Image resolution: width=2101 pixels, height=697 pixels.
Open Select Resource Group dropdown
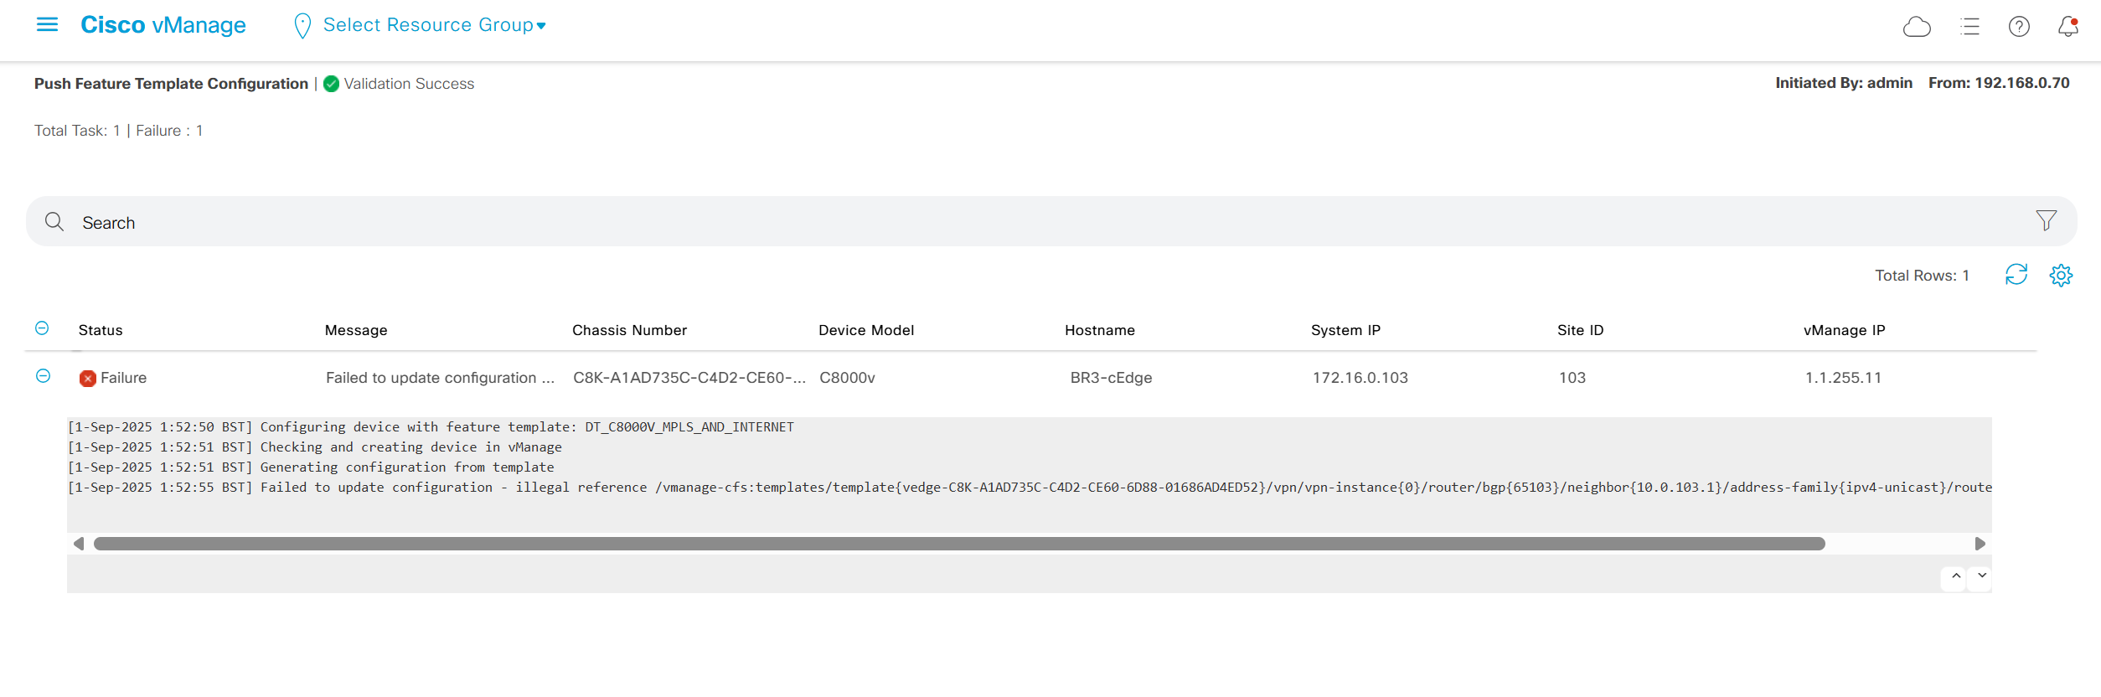[x=433, y=25]
